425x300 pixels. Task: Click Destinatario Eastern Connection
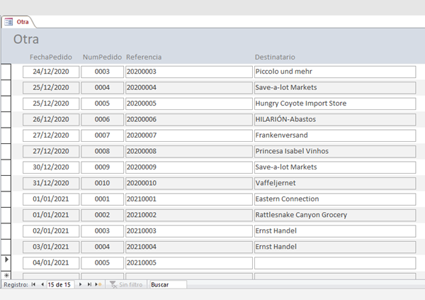tap(335, 199)
